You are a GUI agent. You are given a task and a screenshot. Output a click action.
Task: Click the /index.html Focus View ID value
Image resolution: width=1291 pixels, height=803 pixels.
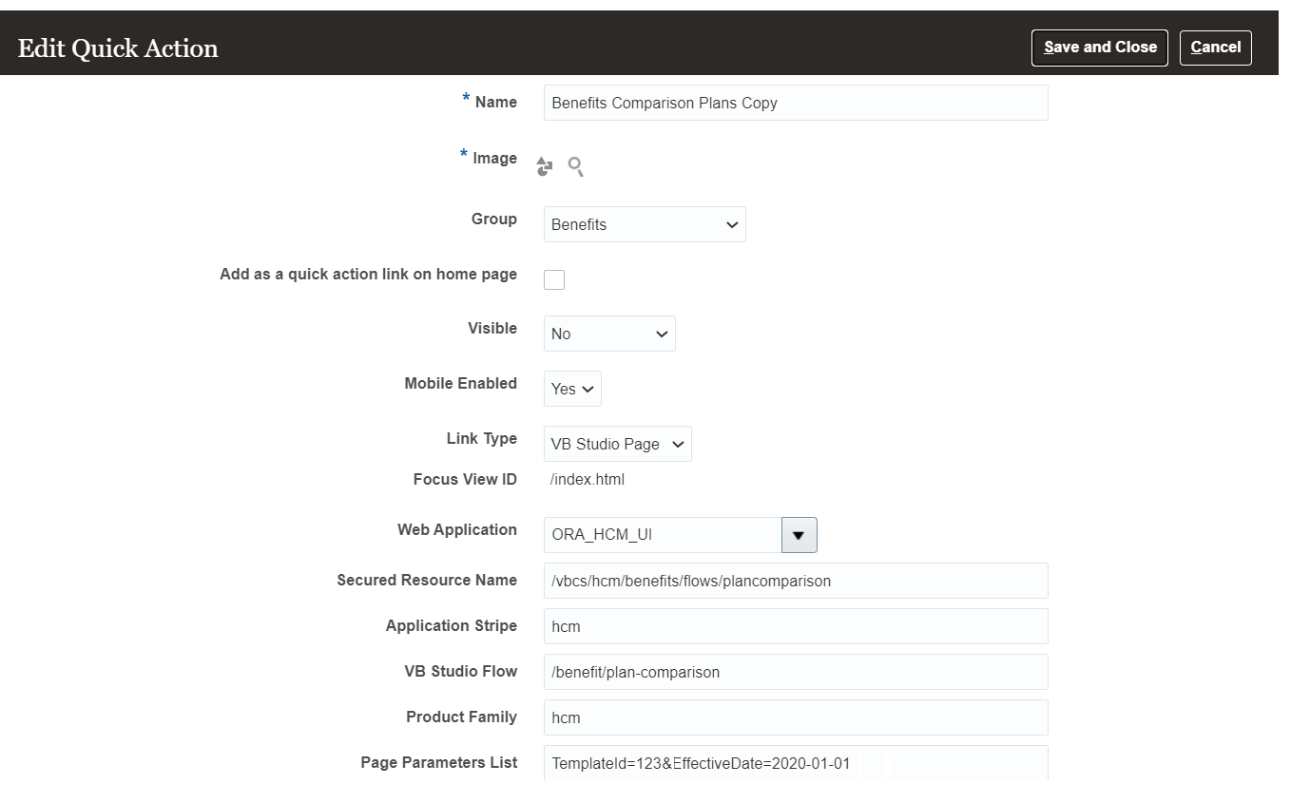[588, 480]
